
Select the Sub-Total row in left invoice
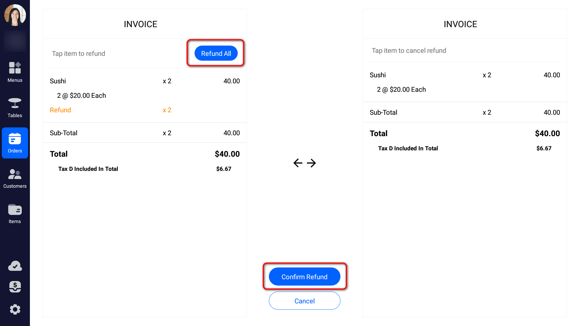coord(145,133)
